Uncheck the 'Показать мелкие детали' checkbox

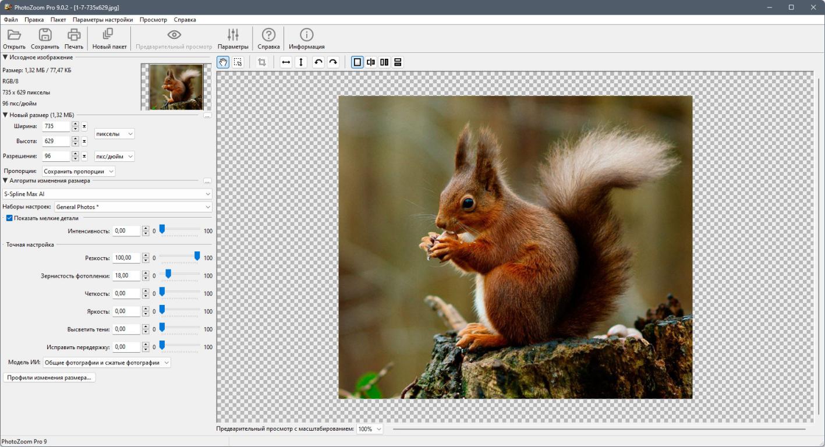tap(9, 218)
